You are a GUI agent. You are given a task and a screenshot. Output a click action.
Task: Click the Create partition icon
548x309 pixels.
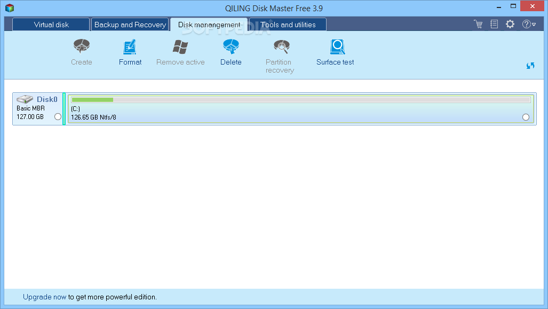[82, 46]
